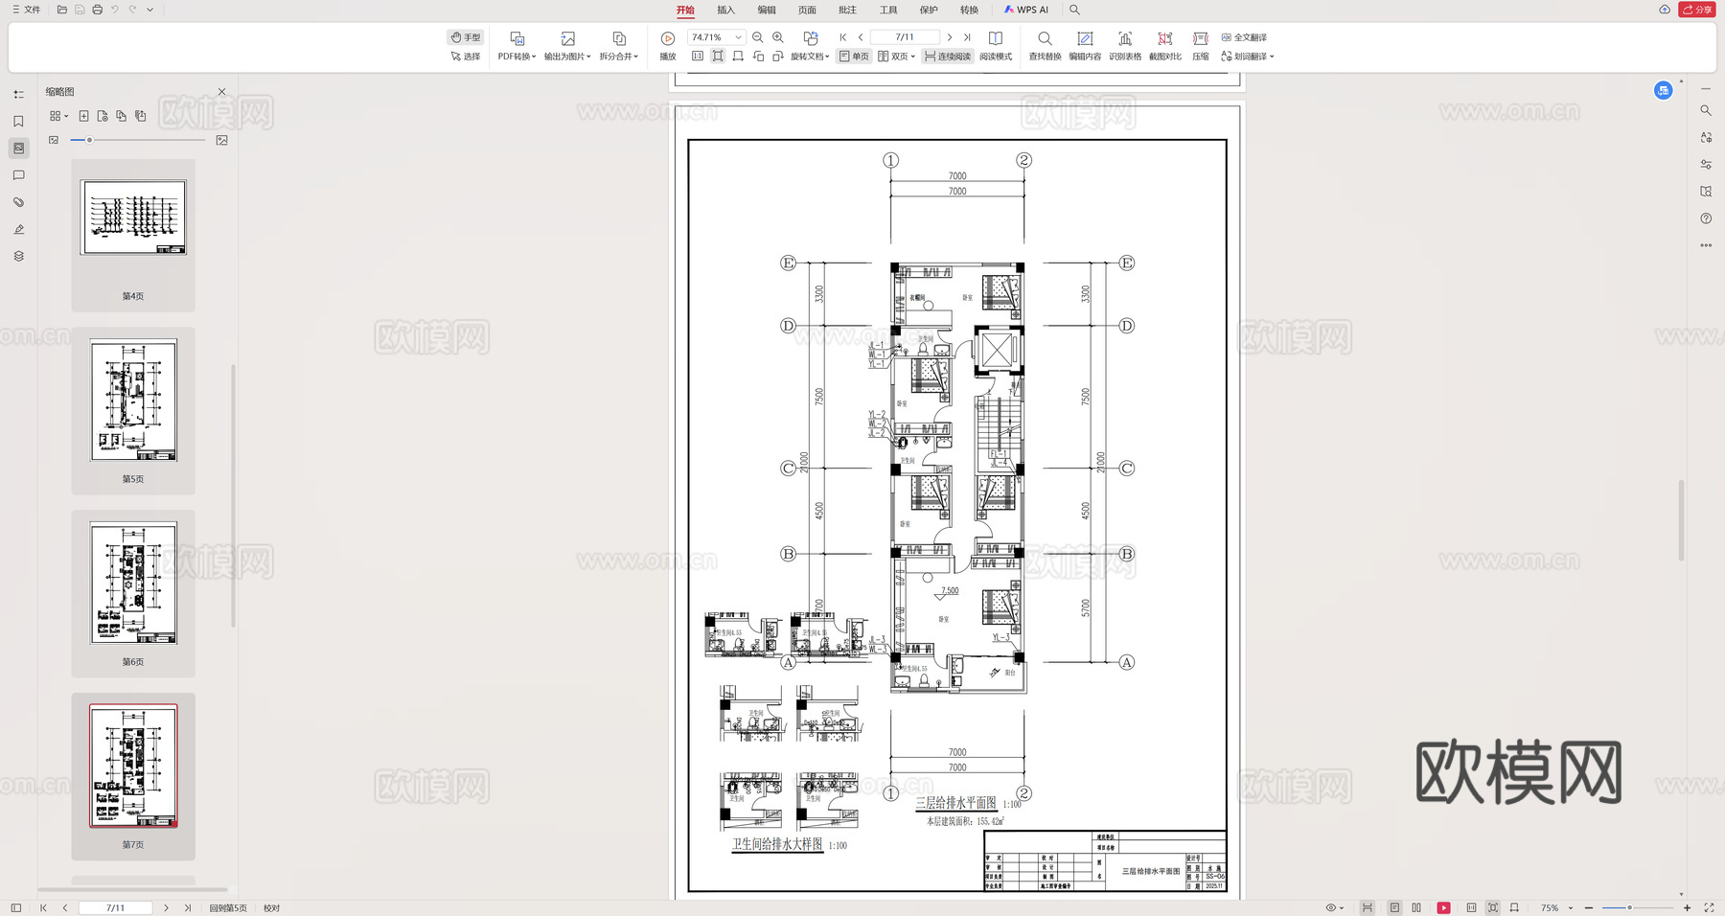The height and width of the screenshot is (916, 1725).
Task: Click insert page icon in thumbnail panel
Action: (83, 116)
